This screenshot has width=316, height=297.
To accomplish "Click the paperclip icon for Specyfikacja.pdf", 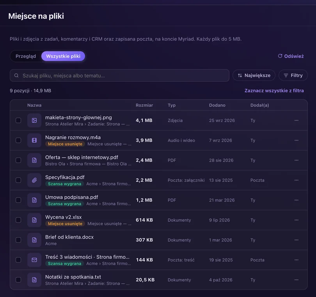I will coord(34,180).
